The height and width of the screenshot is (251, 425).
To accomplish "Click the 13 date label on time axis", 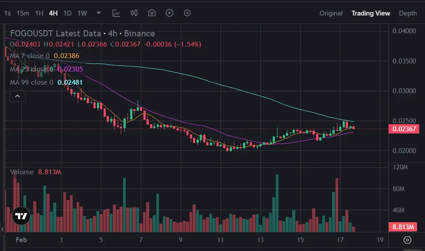I will point(260,240).
